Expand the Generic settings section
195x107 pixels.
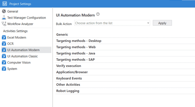(x=62, y=34)
